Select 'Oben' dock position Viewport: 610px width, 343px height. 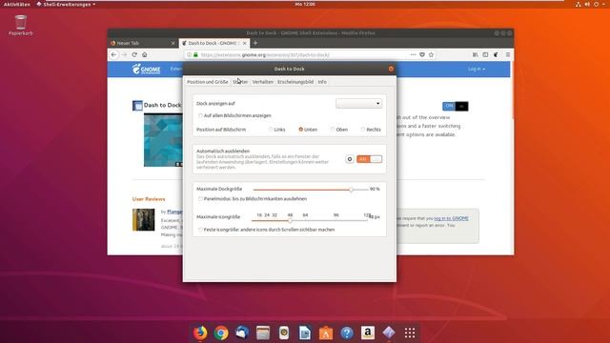coord(333,130)
